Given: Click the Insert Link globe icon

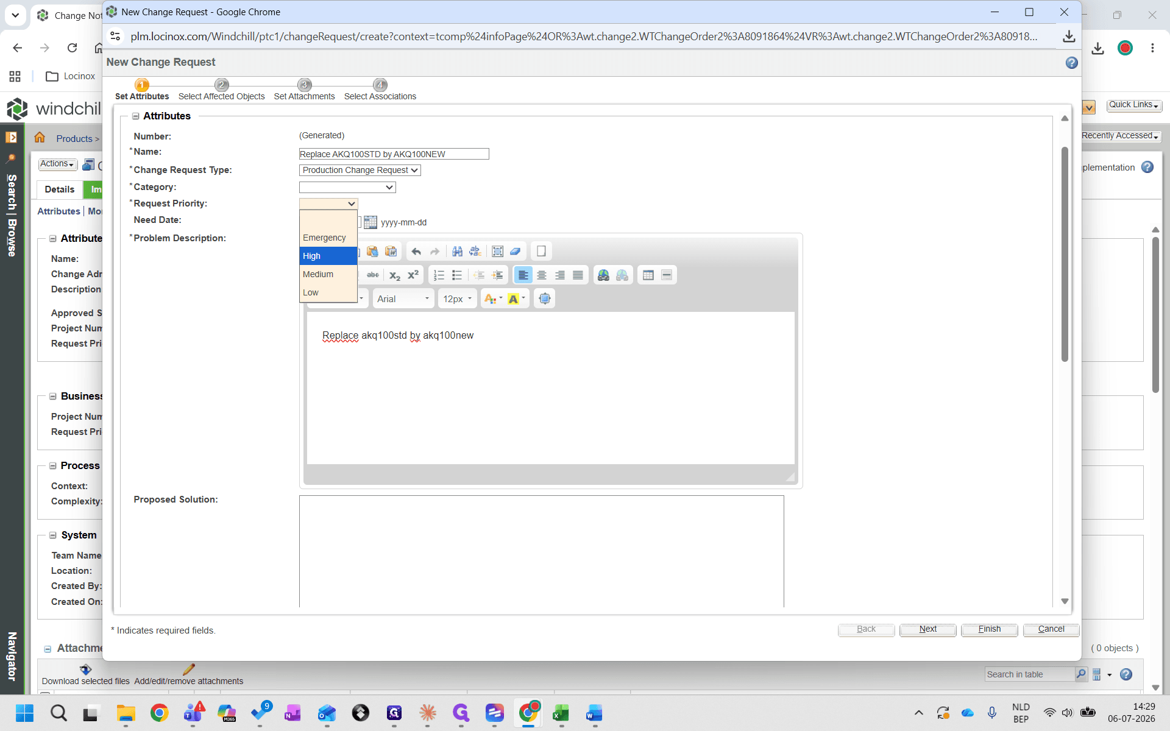Looking at the screenshot, I should tap(603, 275).
